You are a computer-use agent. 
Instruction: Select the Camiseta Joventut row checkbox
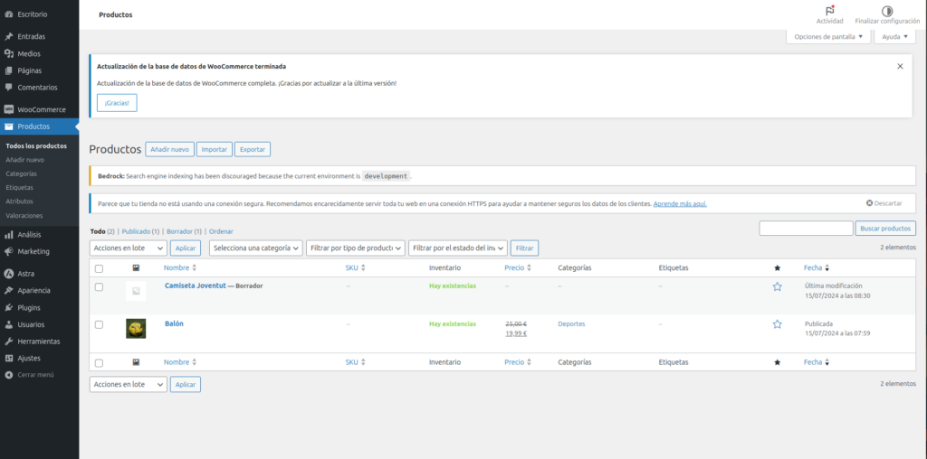(x=100, y=286)
